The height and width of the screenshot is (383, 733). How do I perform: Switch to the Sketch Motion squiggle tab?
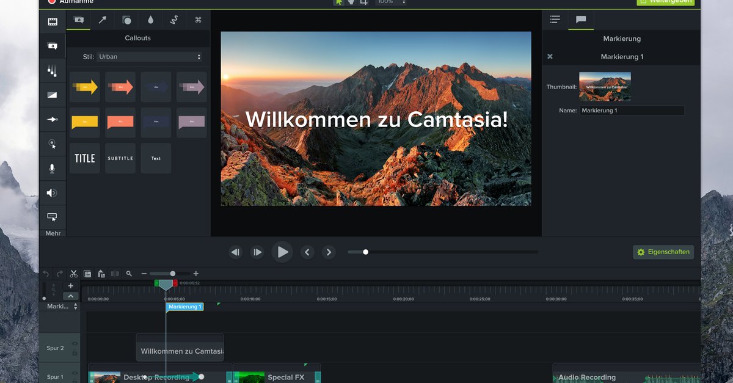pyautogui.click(x=174, y=20)
